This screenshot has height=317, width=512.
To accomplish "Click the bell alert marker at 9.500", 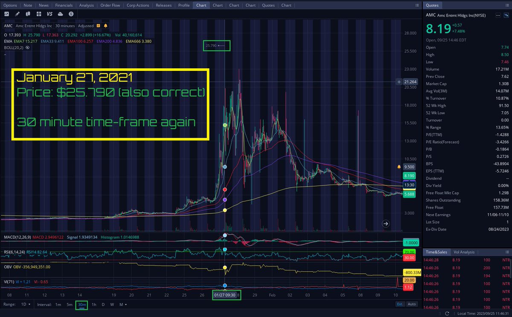I will pos(399,167).
